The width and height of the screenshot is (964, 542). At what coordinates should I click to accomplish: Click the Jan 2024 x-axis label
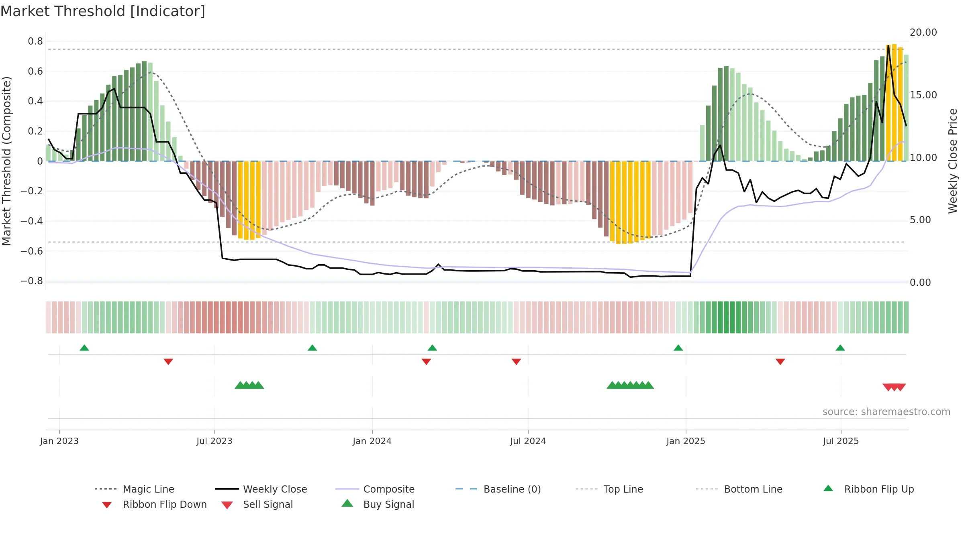point(372,441)
